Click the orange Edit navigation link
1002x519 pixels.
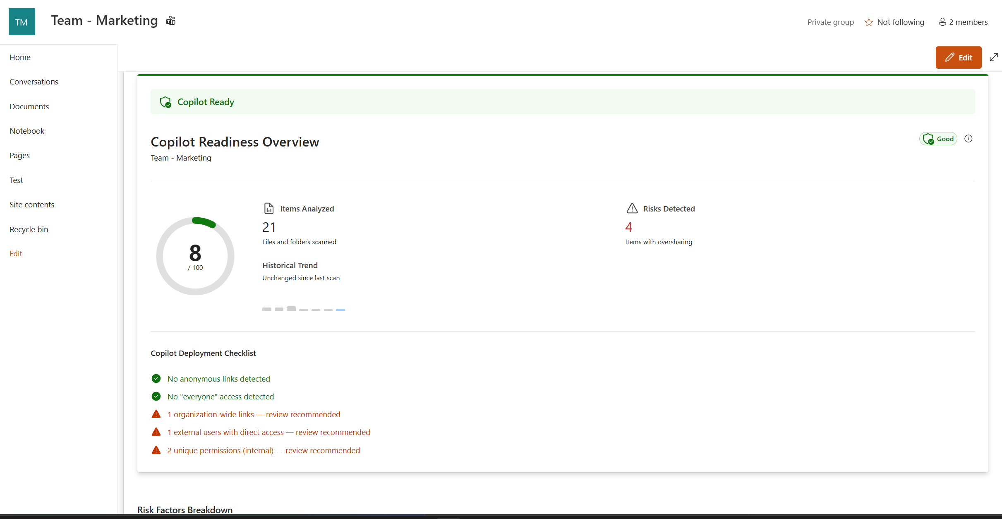point(16,253)
